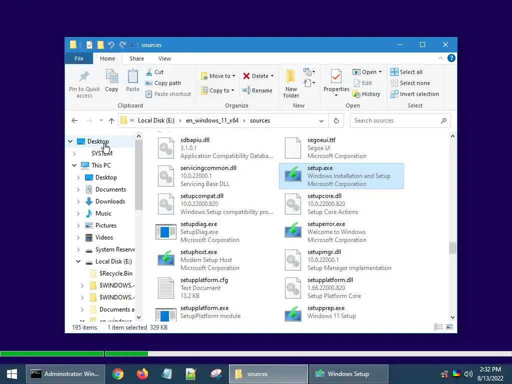Click Paste shortcut in the ribbon

[x=168, y=94]
